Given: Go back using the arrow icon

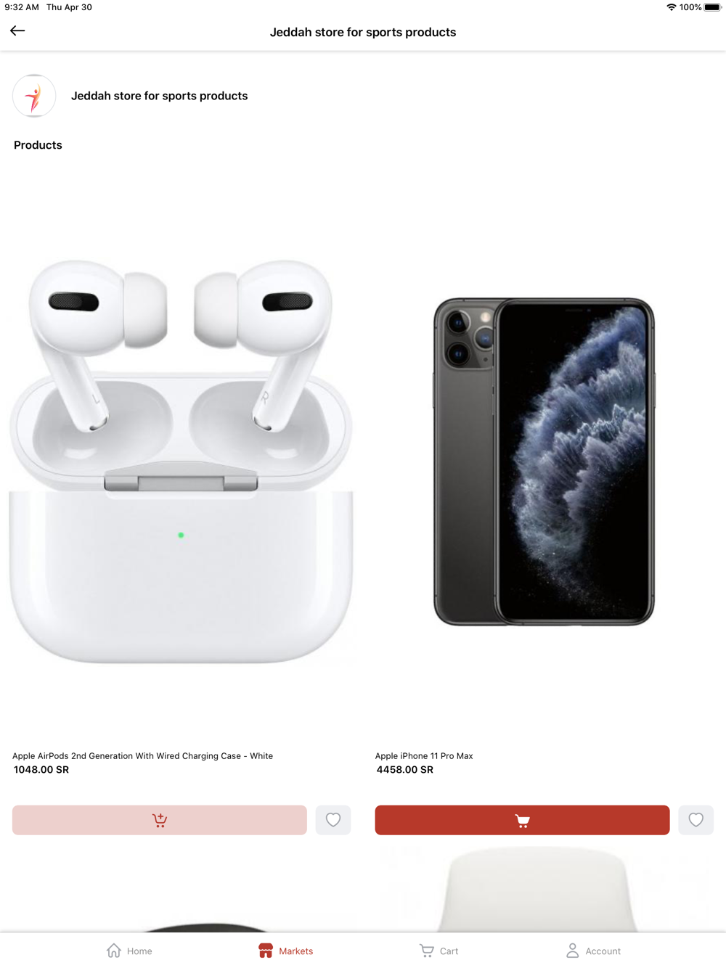Looking at the screenshot, I should tap(17, 30).
